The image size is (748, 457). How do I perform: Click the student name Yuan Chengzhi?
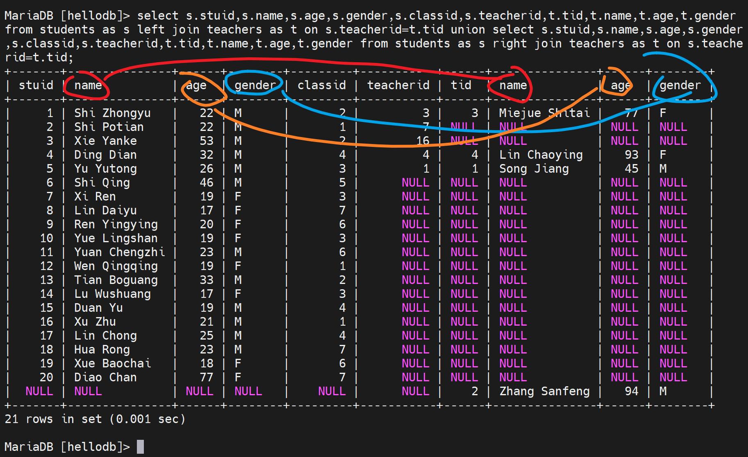click(119, 252)
